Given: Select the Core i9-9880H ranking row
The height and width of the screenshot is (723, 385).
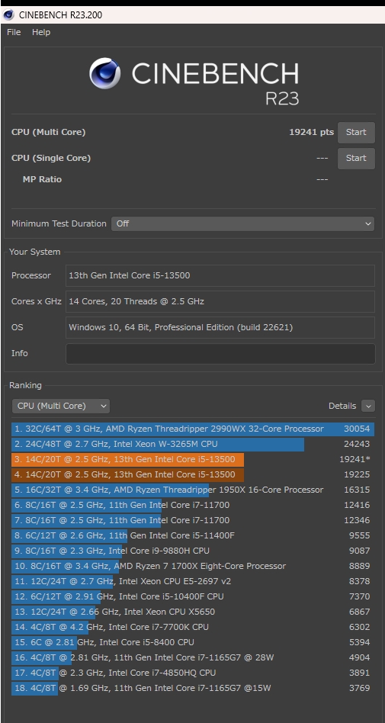Looking at the screenshot, I should pos(193,551).
